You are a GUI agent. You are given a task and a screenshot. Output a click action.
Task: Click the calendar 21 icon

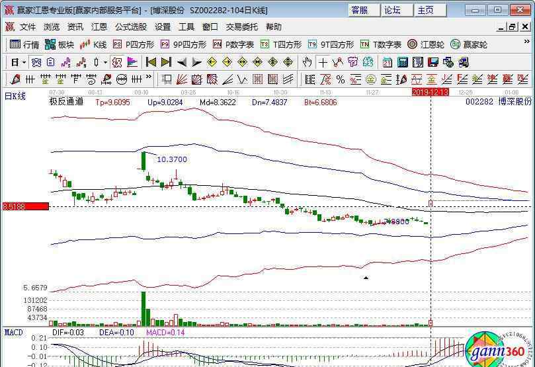coord(388,62)
